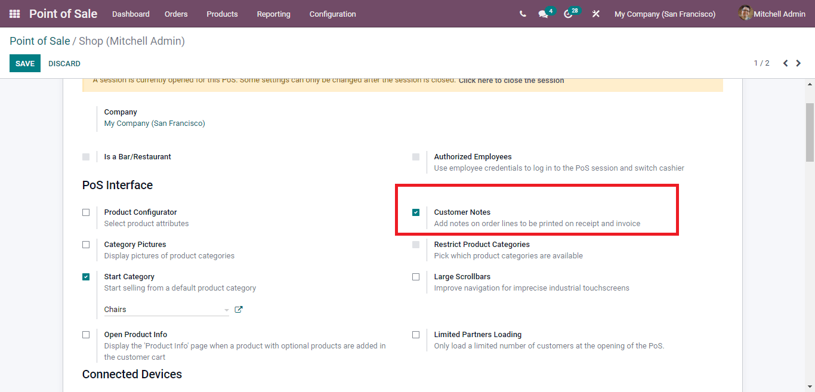Enable the Product Configurator checkbox
Viewport: 815px width, 392px height.
coord(86,212)
